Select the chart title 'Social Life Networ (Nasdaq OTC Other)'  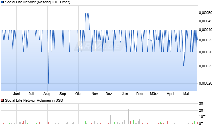(38, 2)
